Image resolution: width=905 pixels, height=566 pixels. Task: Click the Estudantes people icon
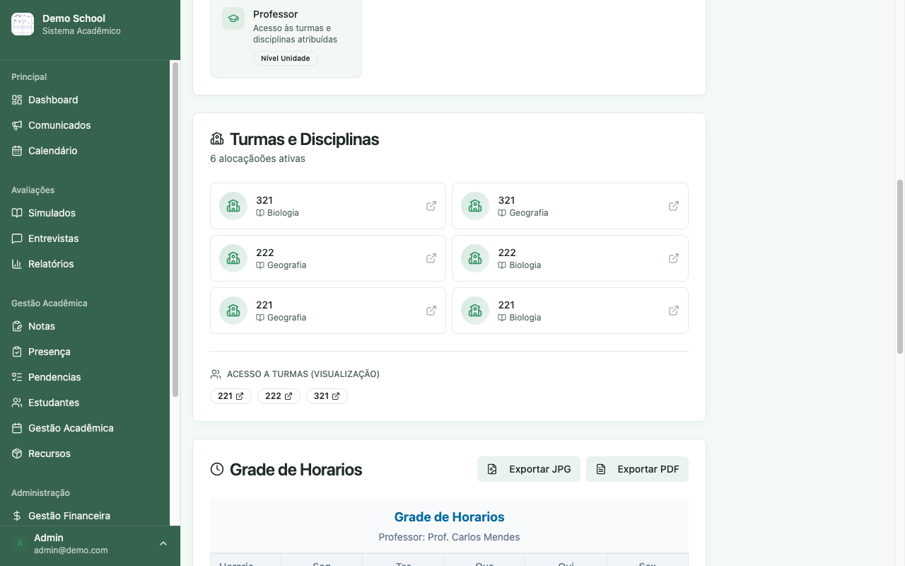tap(17, 403)
